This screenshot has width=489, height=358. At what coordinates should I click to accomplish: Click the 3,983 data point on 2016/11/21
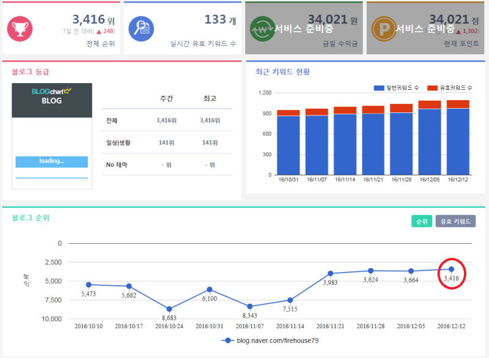click(330, 274)
